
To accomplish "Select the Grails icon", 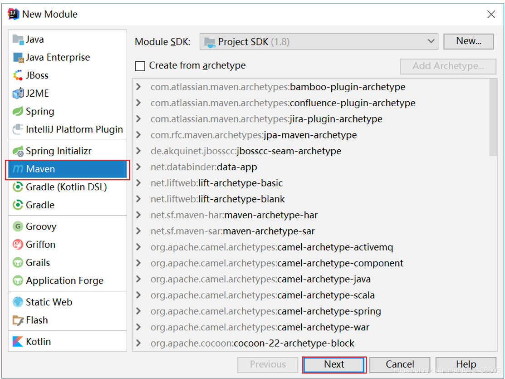I will [x=18, y=263].
